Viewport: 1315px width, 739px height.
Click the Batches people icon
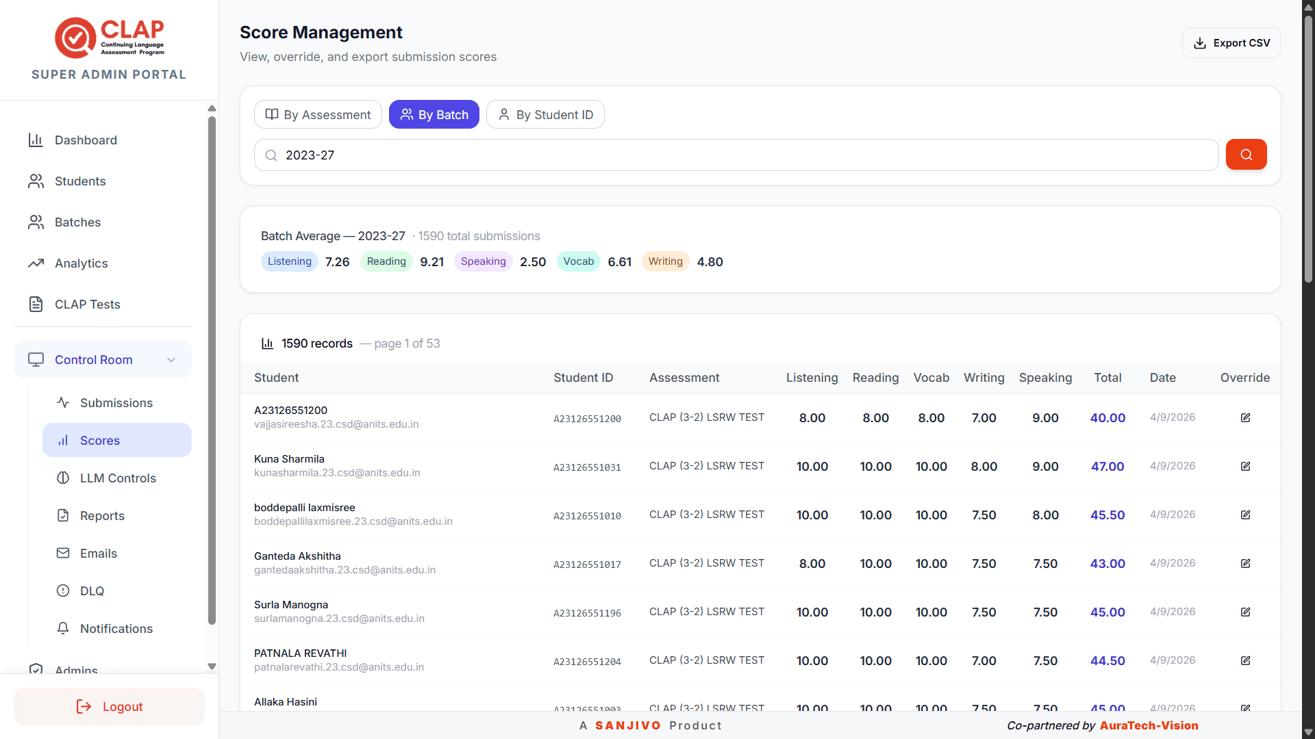(36, 222)
